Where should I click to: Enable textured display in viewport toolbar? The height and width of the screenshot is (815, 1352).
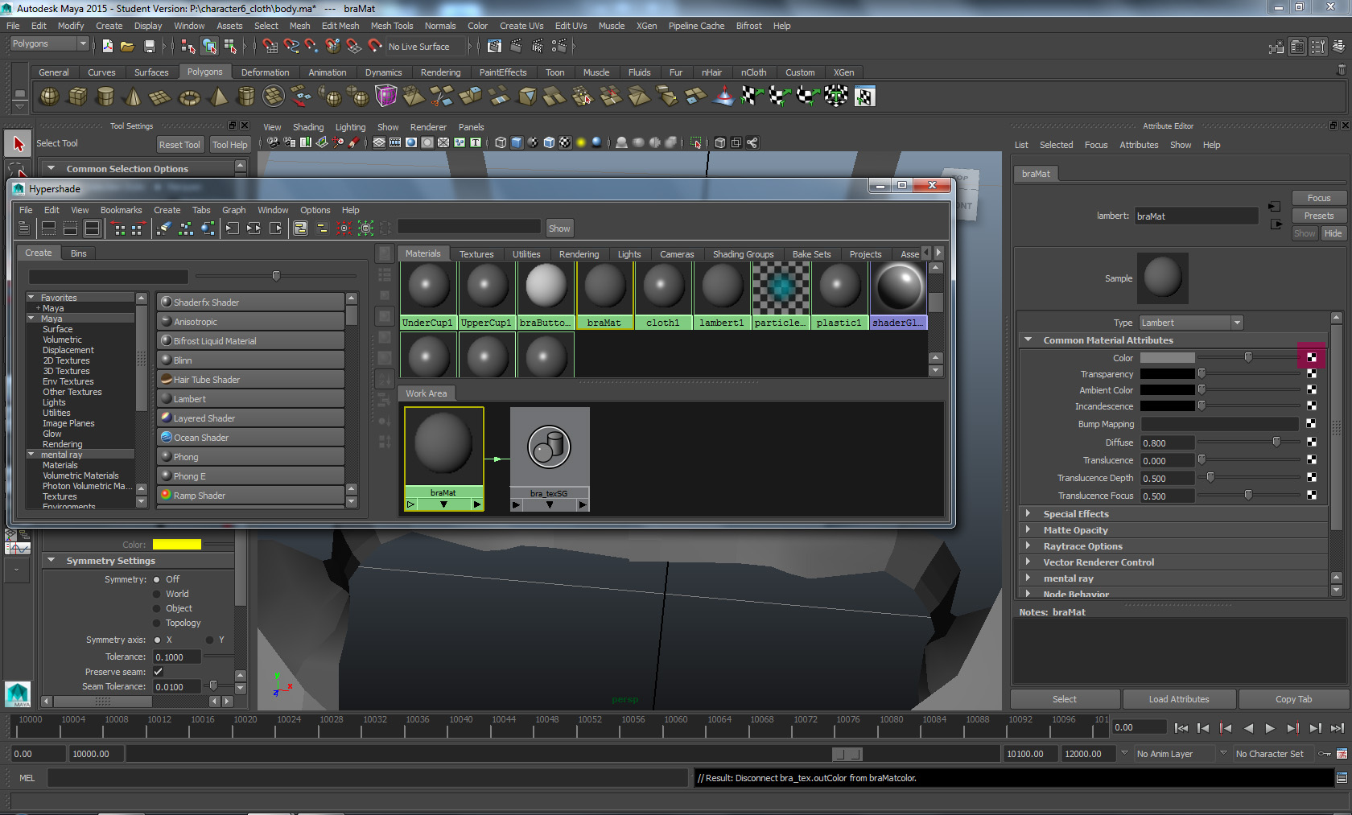565,142
